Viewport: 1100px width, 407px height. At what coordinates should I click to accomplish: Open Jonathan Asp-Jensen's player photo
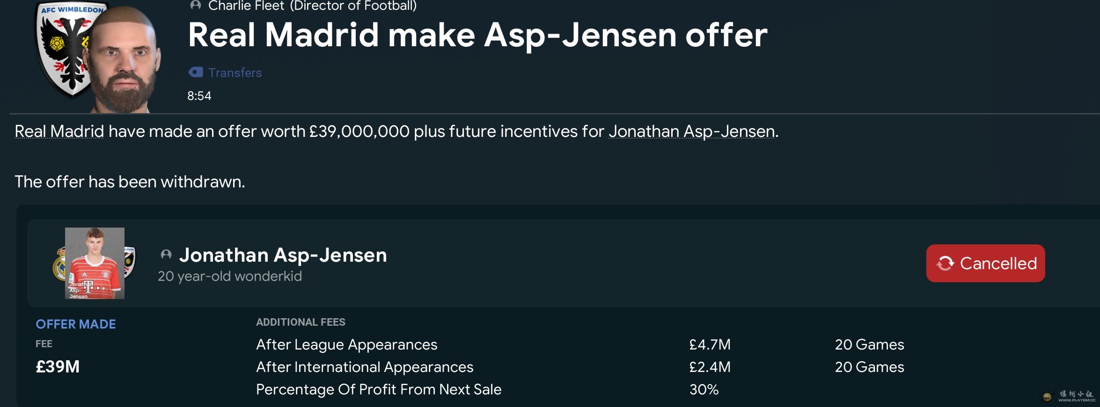[x=95, y=263]
